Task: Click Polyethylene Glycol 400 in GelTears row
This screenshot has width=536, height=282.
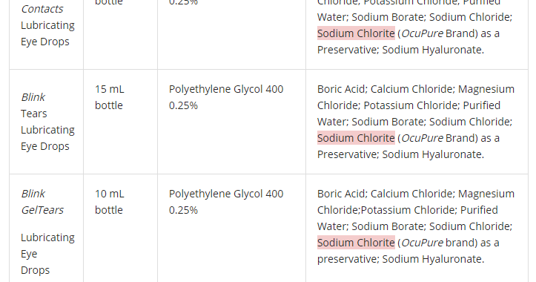Action: click(226, 194)
